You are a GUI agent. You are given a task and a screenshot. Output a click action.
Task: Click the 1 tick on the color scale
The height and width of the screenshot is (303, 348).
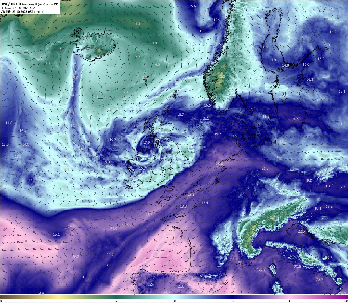click(x=58, y=301)
